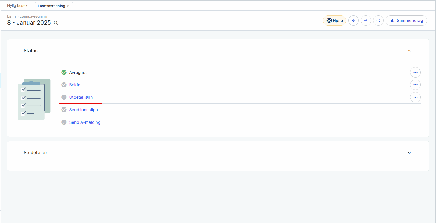Click the Sammendrag button
The width and height of the screenshot is (436, 223).
click(x=406, y=20)
